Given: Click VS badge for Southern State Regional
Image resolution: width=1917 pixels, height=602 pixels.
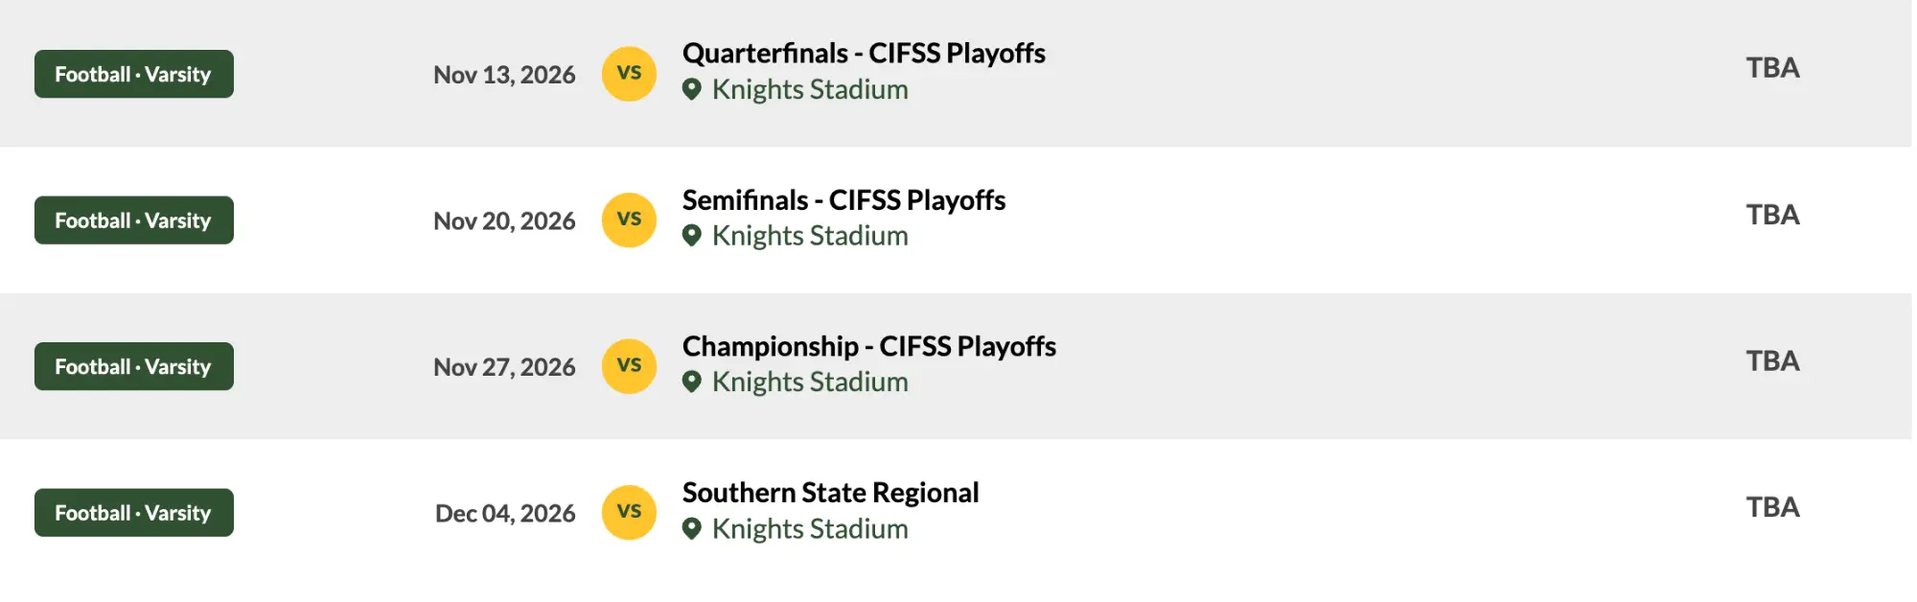Looking at the screenshot, I should [x=629, y=513].
